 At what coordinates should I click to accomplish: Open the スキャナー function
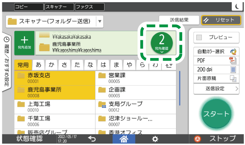coord(59,7)
